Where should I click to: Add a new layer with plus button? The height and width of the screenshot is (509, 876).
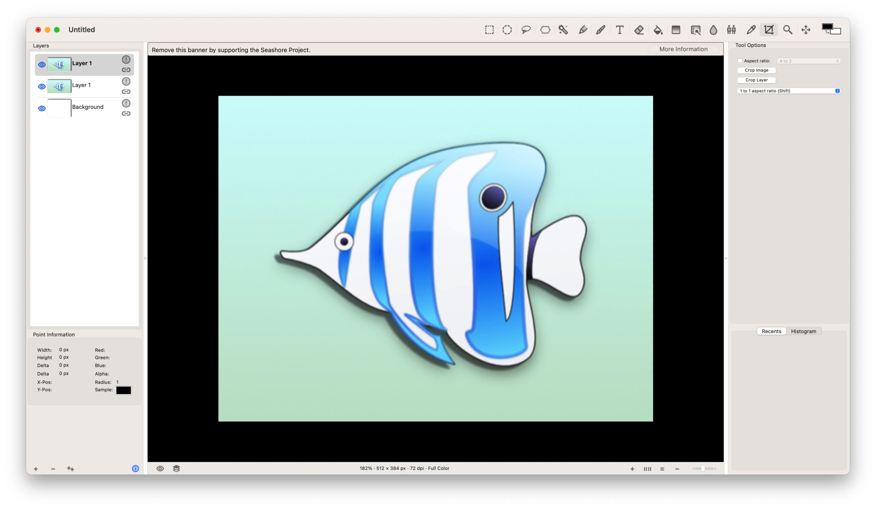[36, 469]
